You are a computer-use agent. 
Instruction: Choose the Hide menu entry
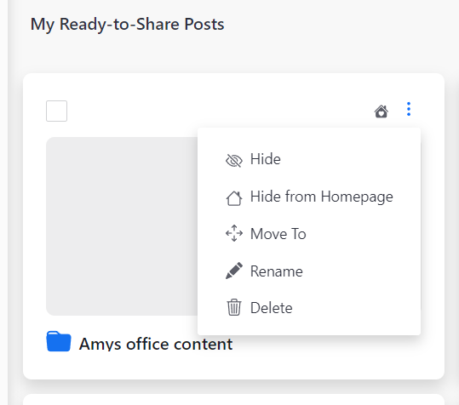309,159
